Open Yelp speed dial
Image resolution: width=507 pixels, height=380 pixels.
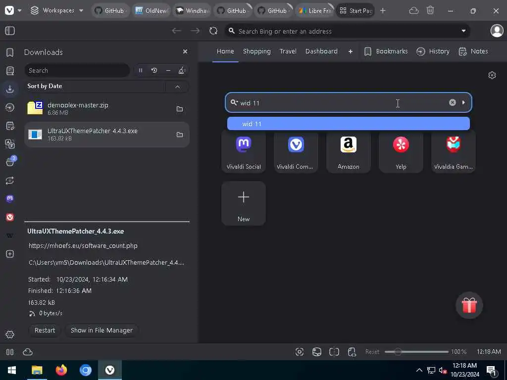(x=401, y=152)
